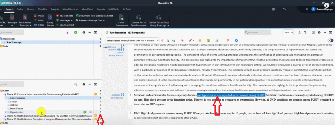Image resolution: width=335 pixels, height=125 pixels.
Task: Click green plus on Hypertension code row
Action: coord(85,112)
